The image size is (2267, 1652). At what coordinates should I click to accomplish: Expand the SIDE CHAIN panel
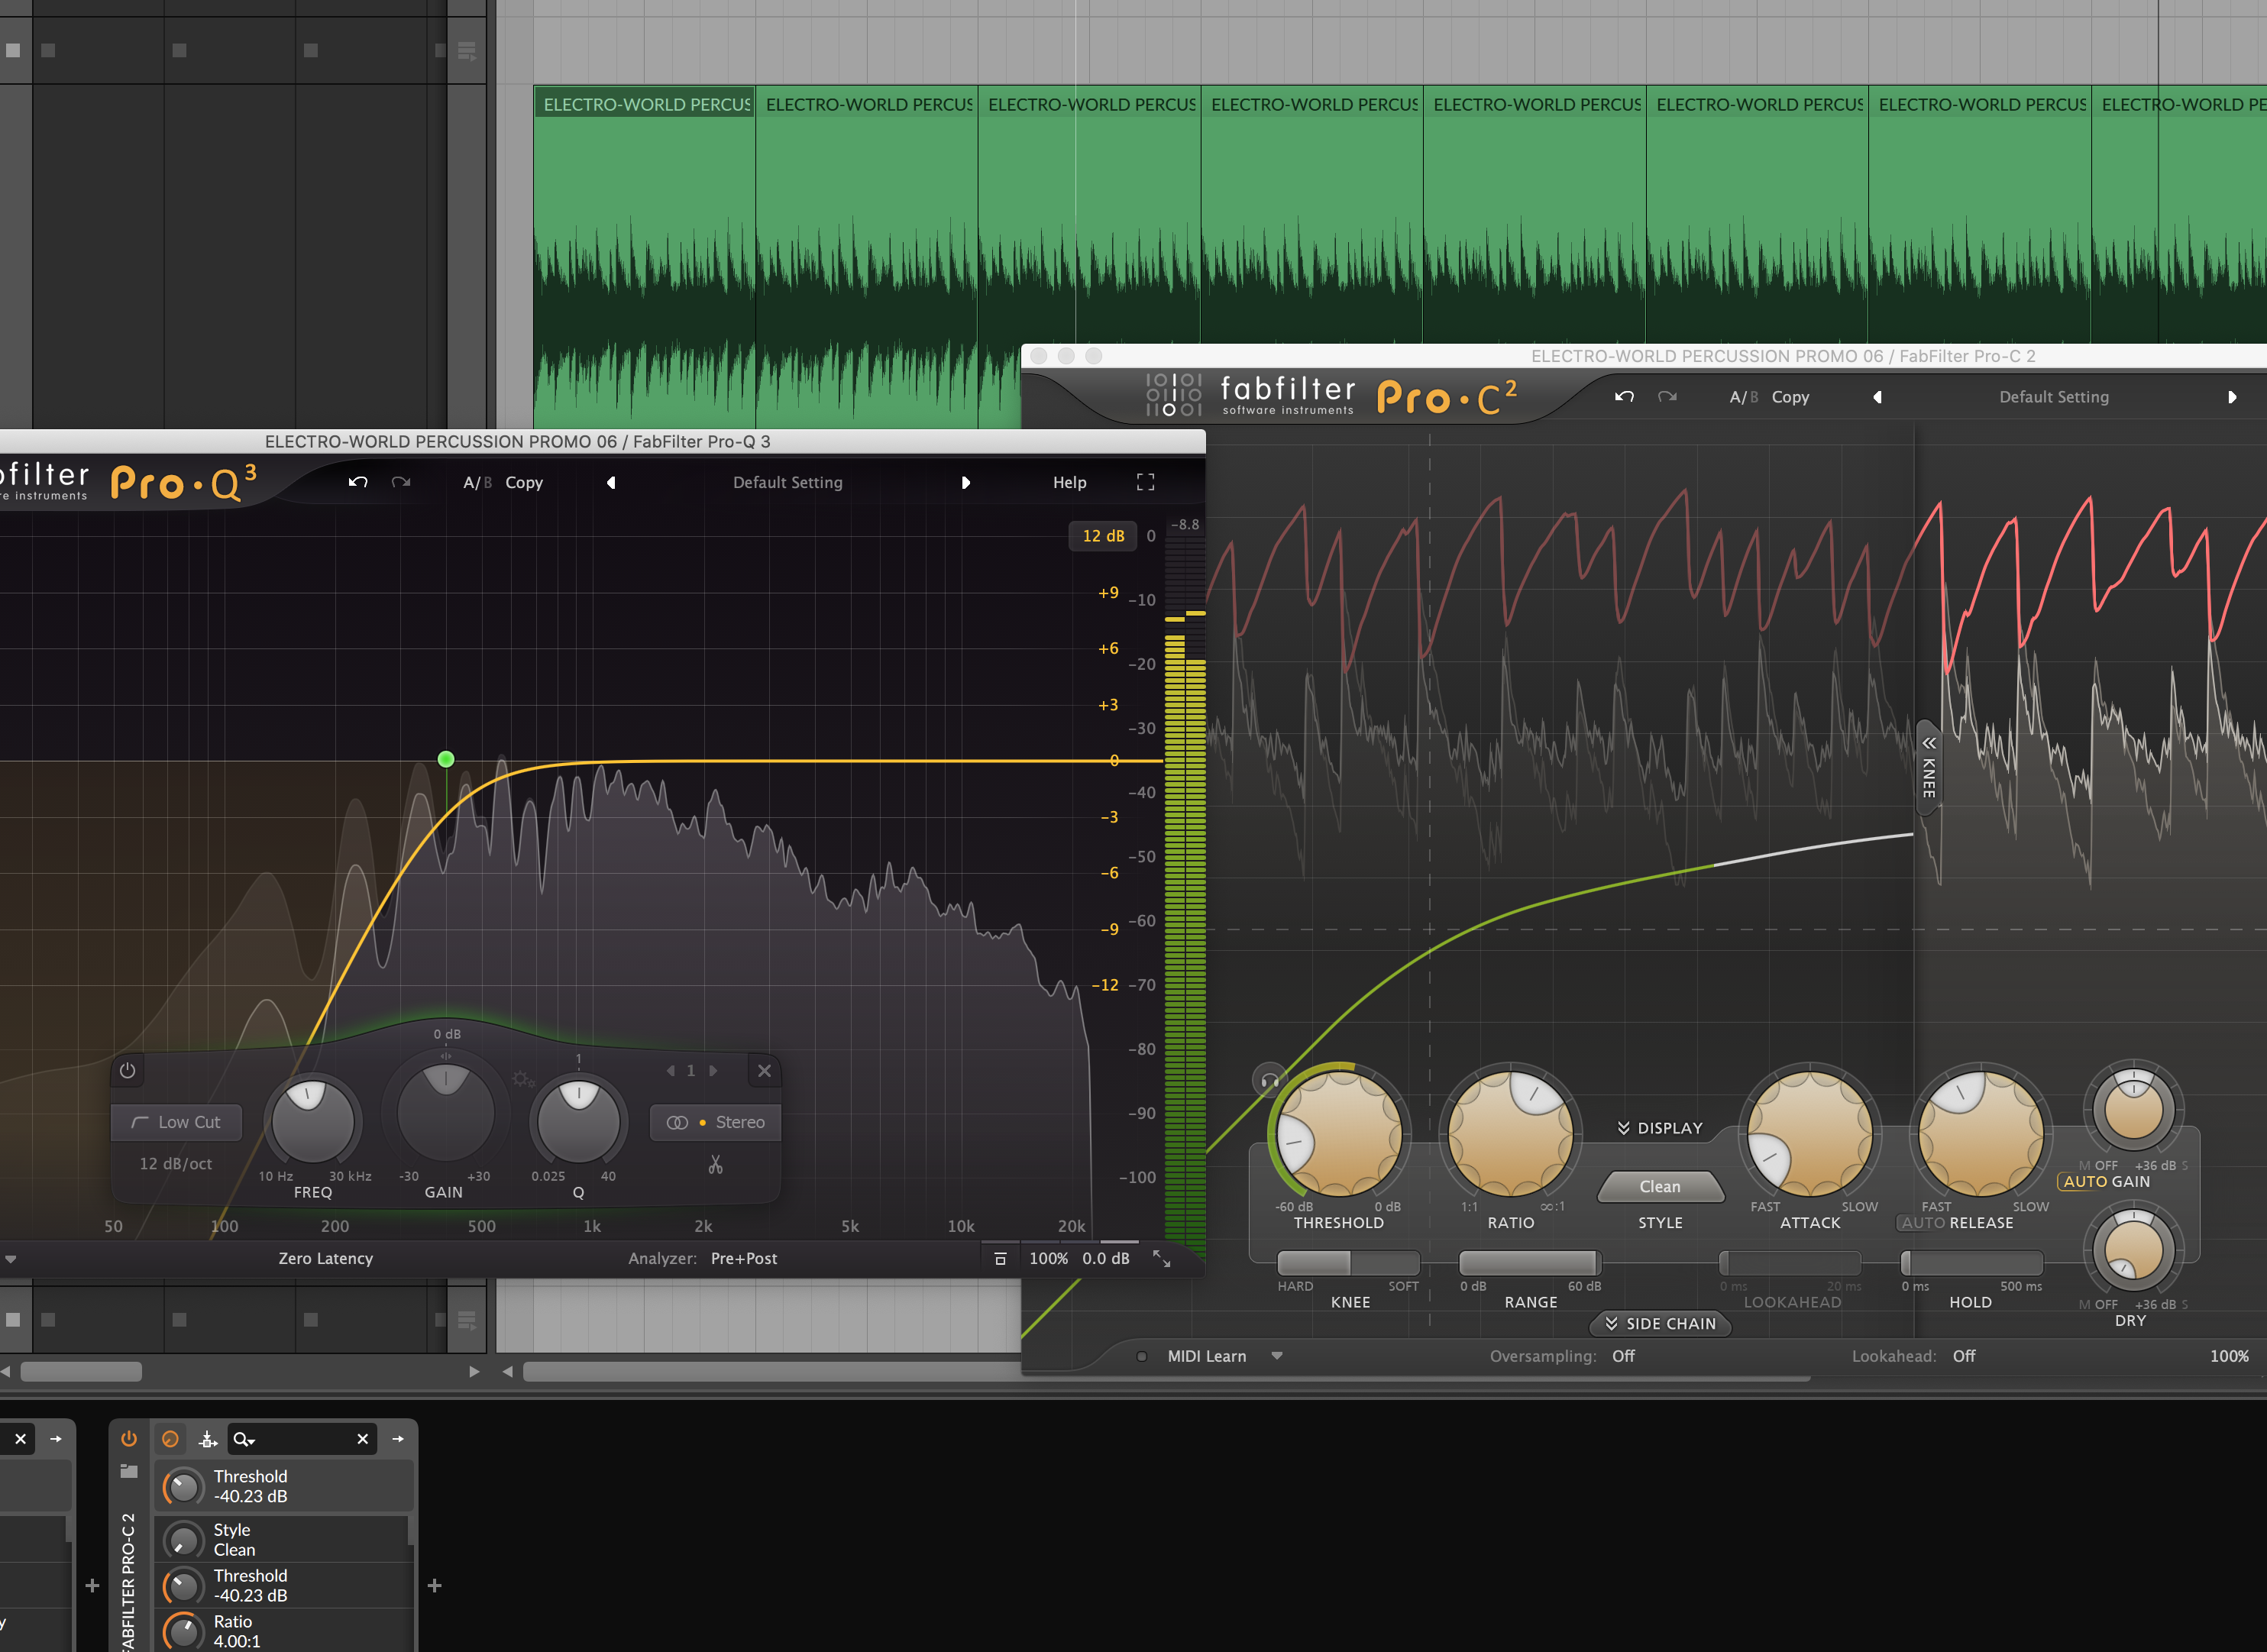[1660, 1323]
